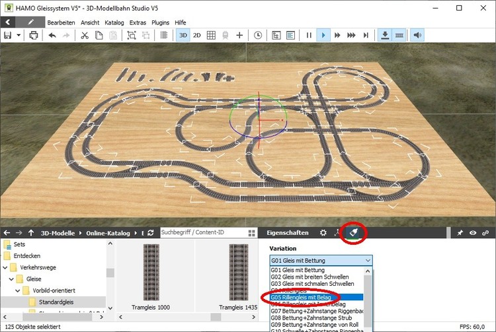Select the Entdecken folder in catalog tree
496x332 pixels.
pyautogui.click(x=27, y=255)
